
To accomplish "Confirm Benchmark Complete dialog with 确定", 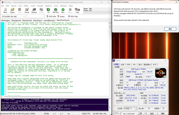I will click(x=170, y=29).
